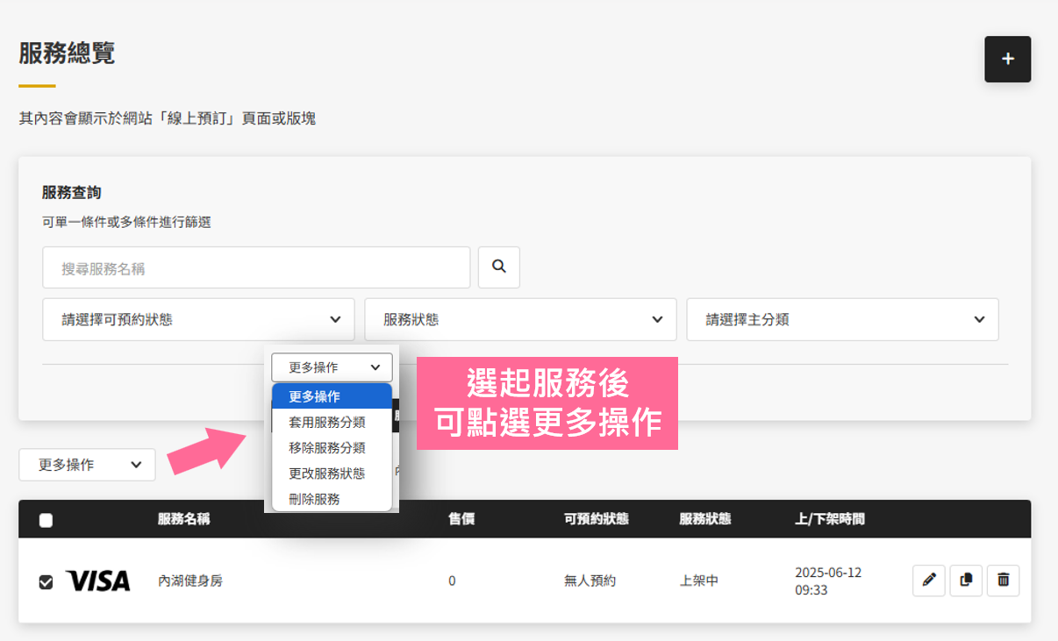Image resolution: width=1058 pixels, height=641 pixels.
Task: Choose 刪除服務 from the dropdown list
Action: [x=314, y=498]
